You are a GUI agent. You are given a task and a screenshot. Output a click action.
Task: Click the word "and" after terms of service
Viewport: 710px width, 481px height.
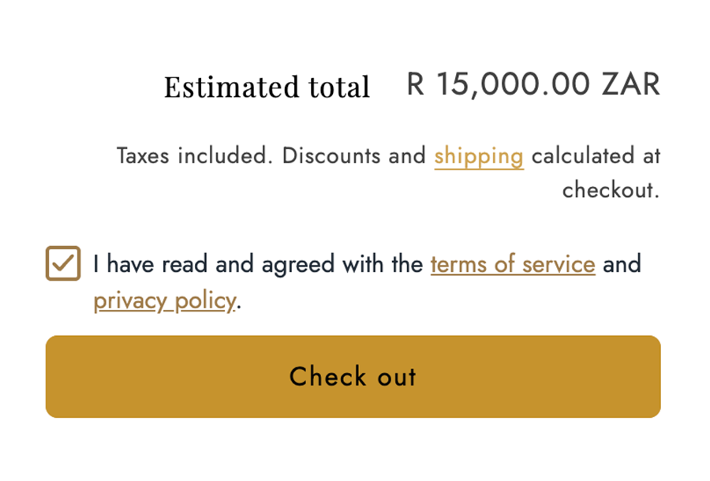pos(622,263)
